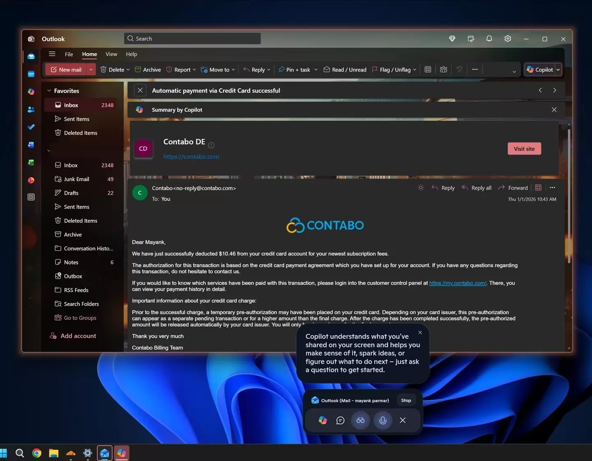Expand the Move to dropdown

tap(233, 69)
